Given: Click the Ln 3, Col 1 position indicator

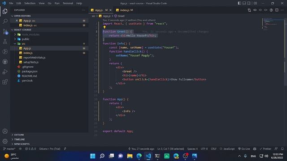Looking at the screenshot, I should coord(170,149).
